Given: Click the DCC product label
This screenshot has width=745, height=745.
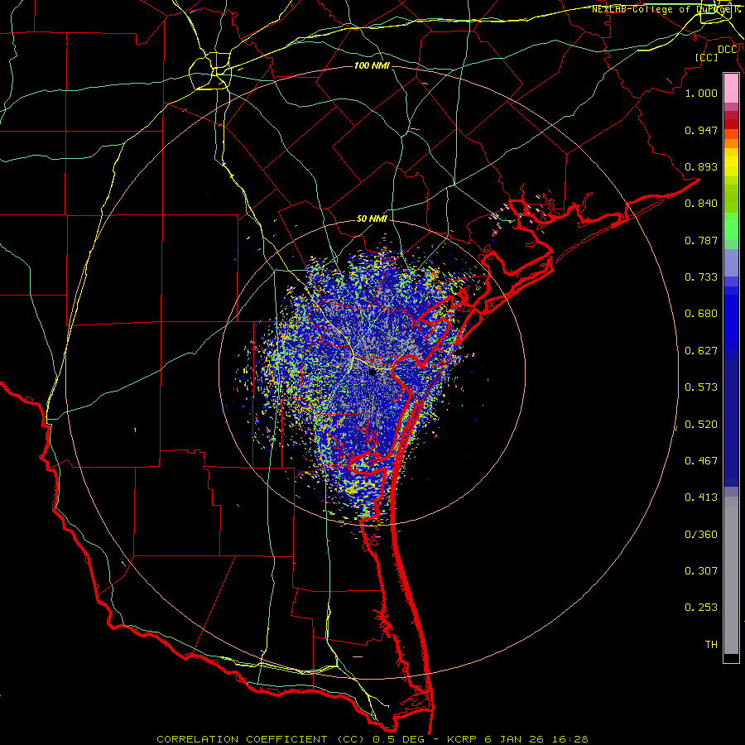Looking at the screenshot, I should click(x=728, y=50).
